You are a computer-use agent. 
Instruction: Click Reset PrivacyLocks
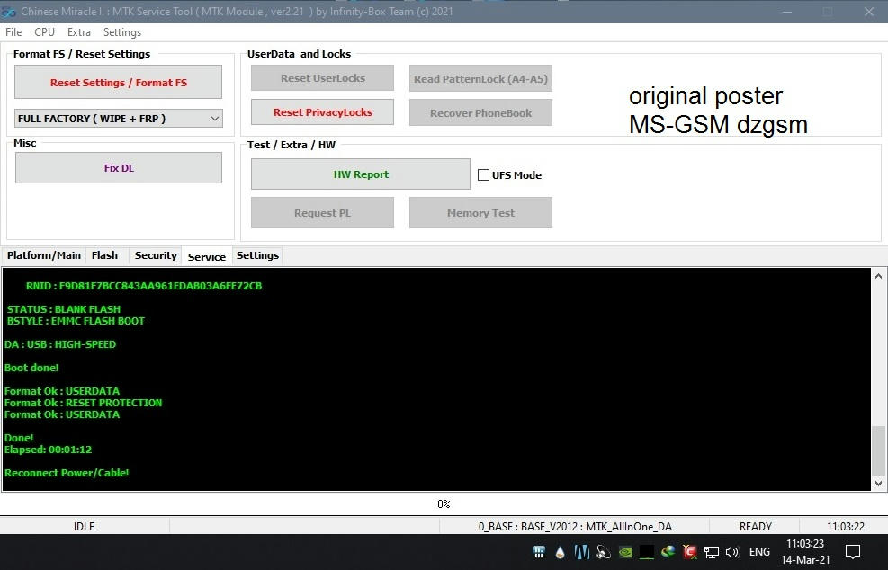click(321, 111)
